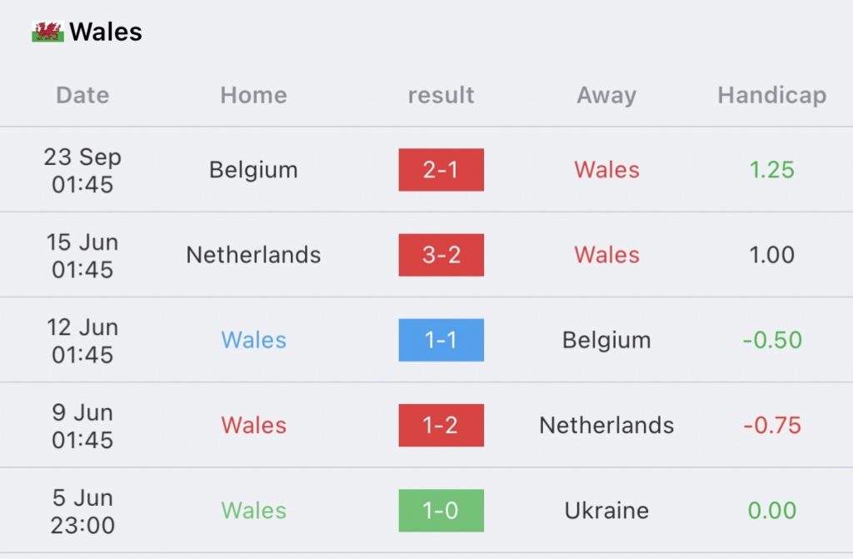The width and height of the screenshot is (853, 559).
Task: Click the 1.25 handicap value
Action: (x=772, y=170)
